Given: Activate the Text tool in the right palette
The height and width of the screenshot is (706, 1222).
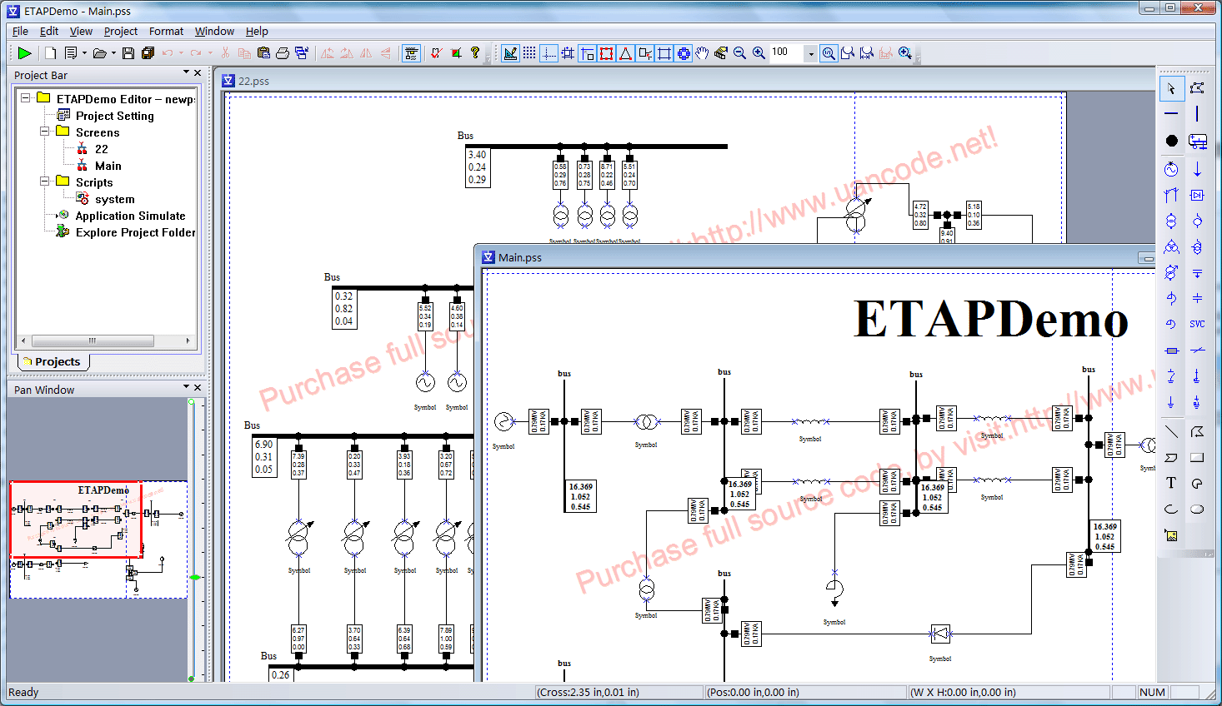Looking at the screenshot, I should click(x=1170, y=482).
